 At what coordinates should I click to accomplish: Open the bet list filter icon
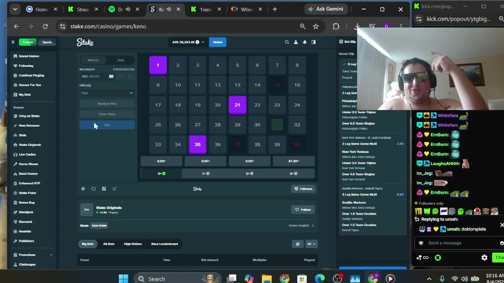click(x=298, y=244)
